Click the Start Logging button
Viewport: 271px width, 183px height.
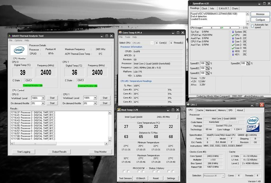[x=24, y=152]
